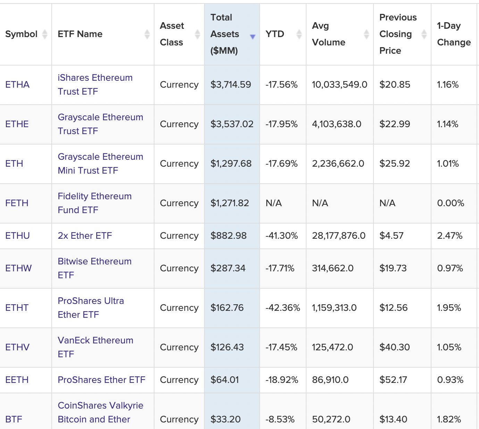Open the 2x Ether ETF link
Screen dimensions: 479x429
[x=85, y=236]
